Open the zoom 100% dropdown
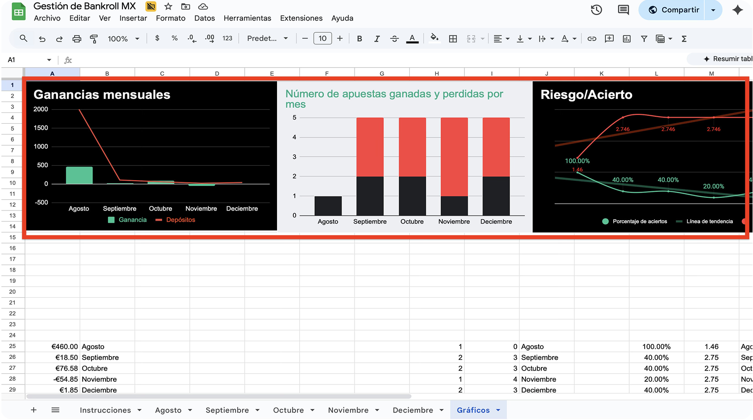 (123, 39)
